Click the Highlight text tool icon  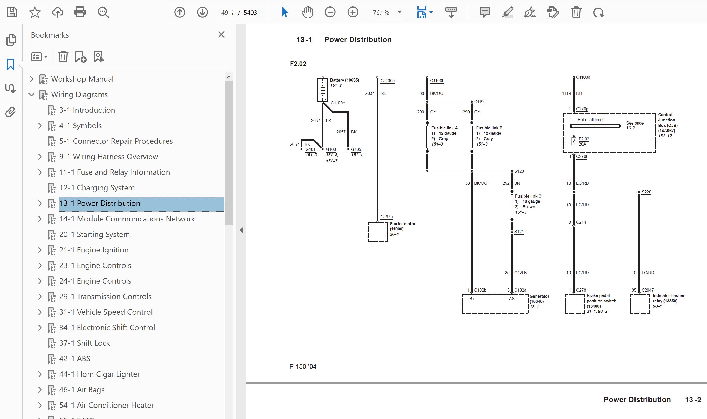[507, 12]
